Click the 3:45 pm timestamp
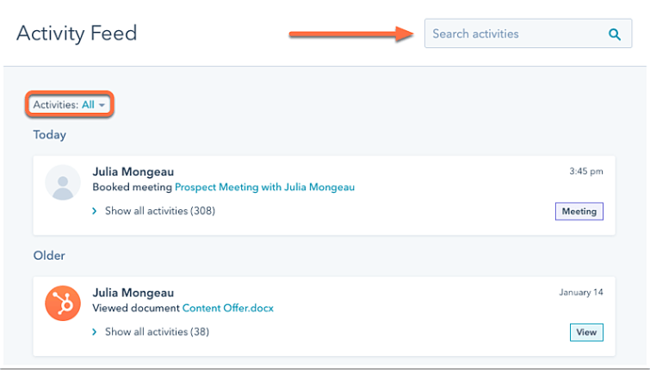Screen dimensions: 650x370 (585, 171)
